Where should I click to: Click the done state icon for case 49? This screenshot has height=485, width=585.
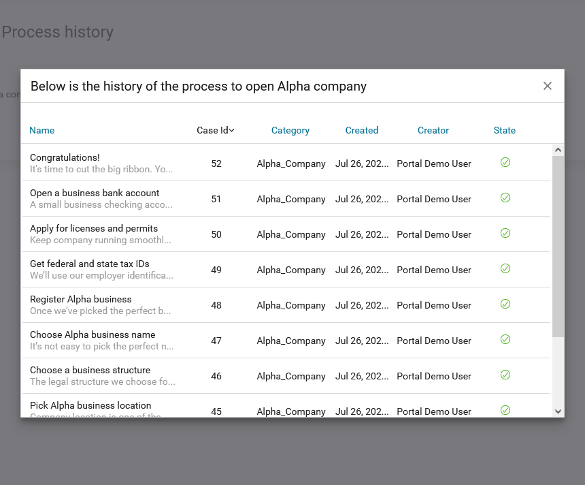505,268
